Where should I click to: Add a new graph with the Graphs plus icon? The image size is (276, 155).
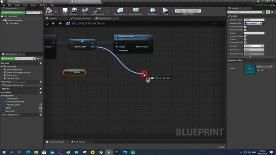pos(41,63)
